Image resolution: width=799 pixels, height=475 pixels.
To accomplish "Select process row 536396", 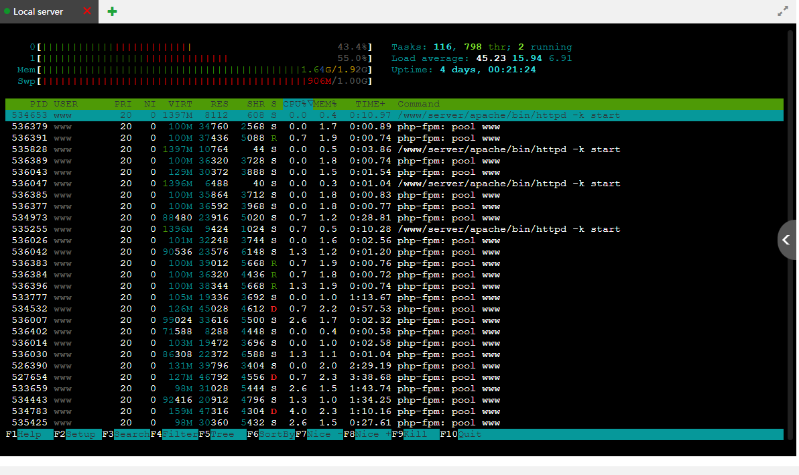I will [x=394, y=286].
